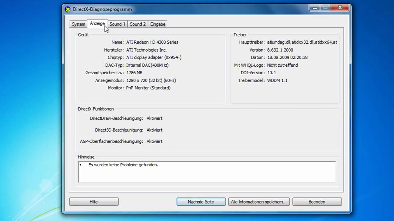394x221 pixels.
Task: Select the Anzeige tab
Action: click(97, 23)
